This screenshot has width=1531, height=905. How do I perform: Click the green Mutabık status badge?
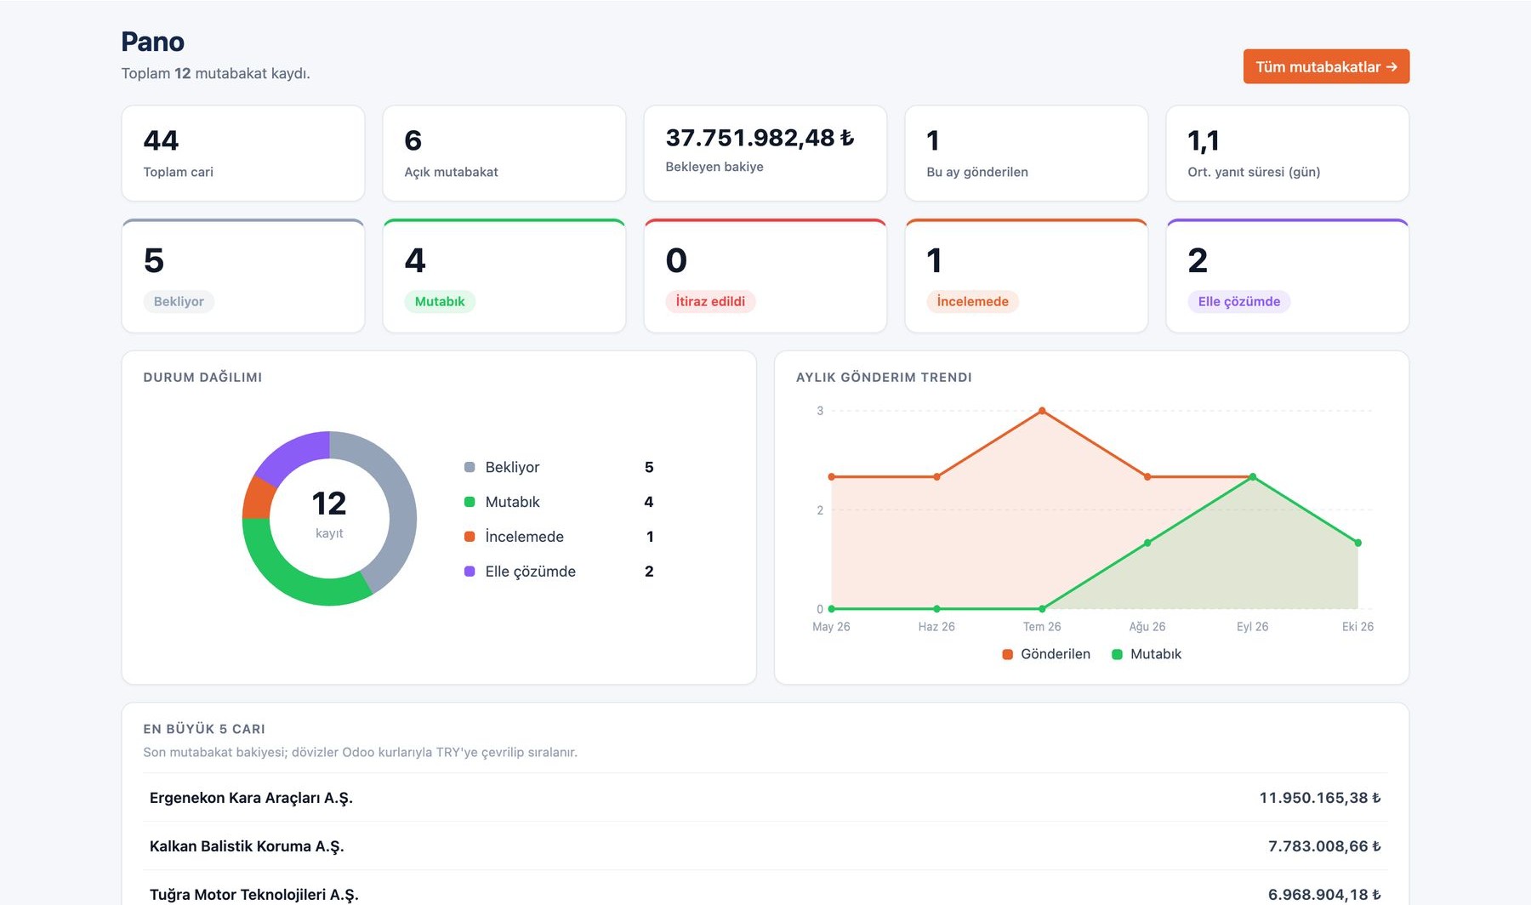click(x=440, y=301)
